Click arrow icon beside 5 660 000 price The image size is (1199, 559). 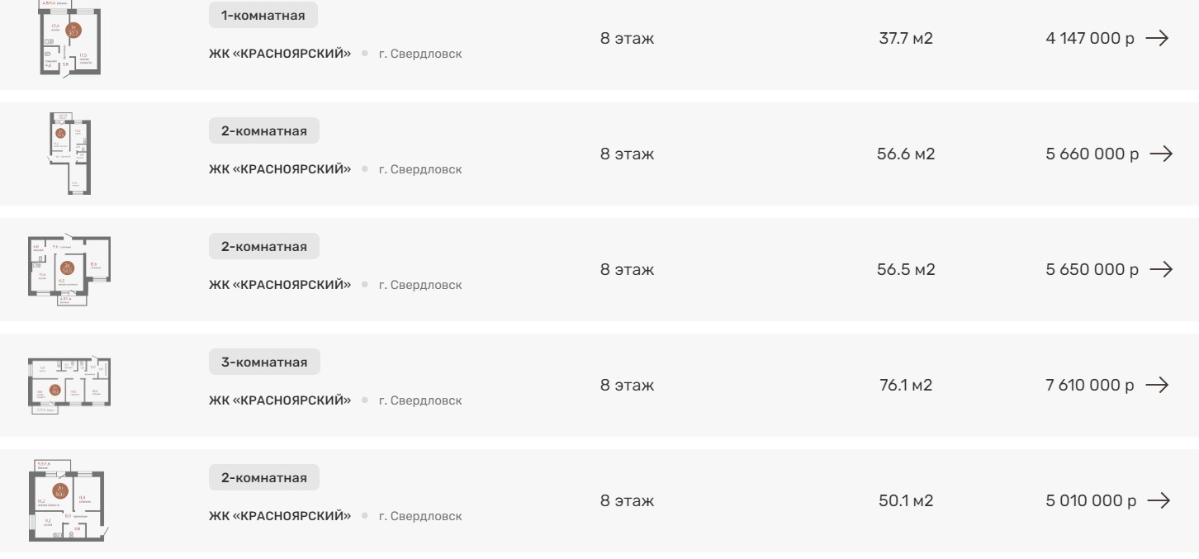1161,154
